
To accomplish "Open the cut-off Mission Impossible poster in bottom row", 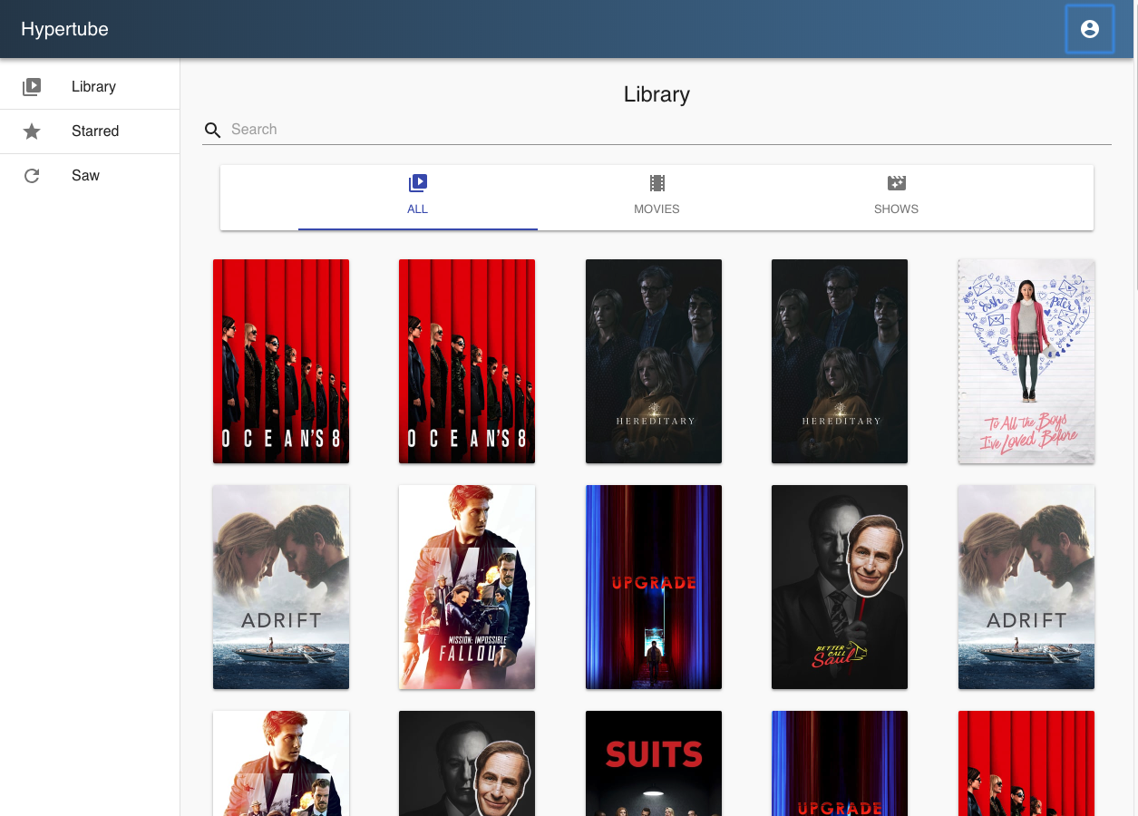I will pyautogui.click(x=281, y=763).
